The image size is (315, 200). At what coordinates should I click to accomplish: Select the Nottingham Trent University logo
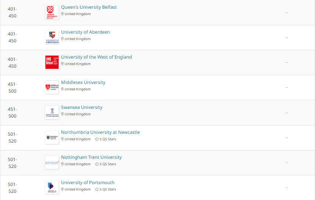click(52, 163)
